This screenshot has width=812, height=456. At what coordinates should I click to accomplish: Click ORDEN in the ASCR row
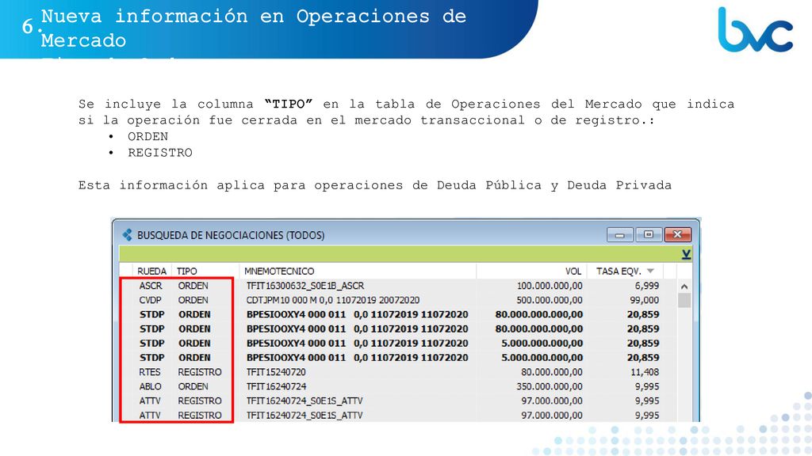193,285
